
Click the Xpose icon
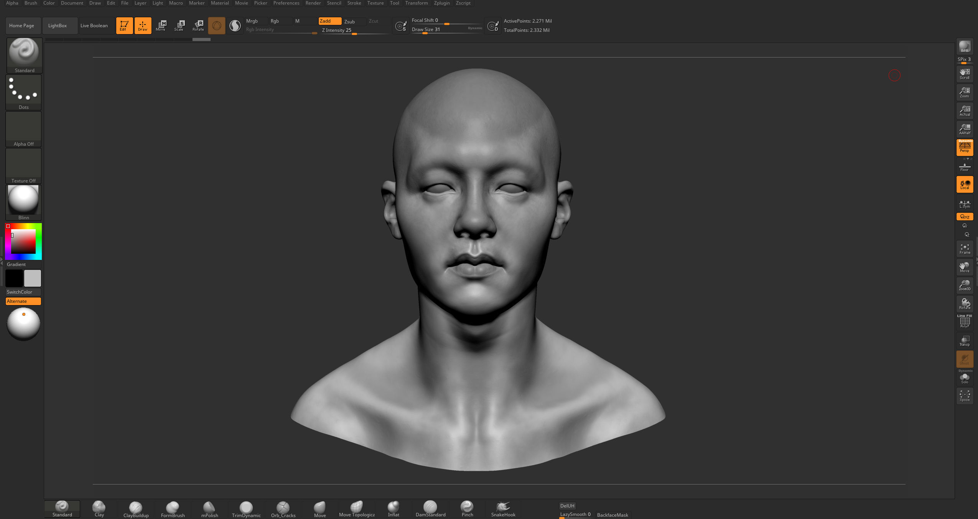(965, 396)
